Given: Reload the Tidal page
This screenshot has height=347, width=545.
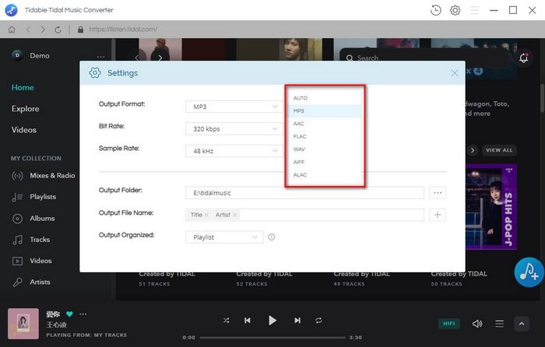Looking at the screenshot, I should point(58,30).
